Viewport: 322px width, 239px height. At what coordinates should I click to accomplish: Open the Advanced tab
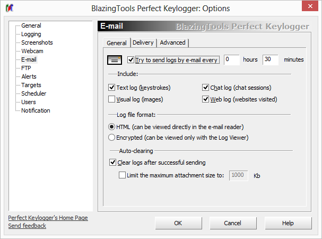(x=172, y=43)
